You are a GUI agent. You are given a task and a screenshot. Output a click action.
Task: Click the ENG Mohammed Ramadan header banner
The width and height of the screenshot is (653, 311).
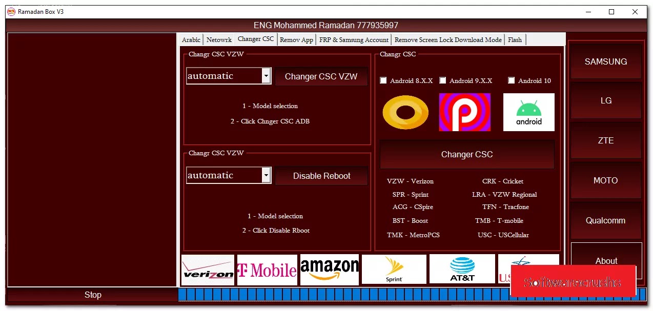326,25
